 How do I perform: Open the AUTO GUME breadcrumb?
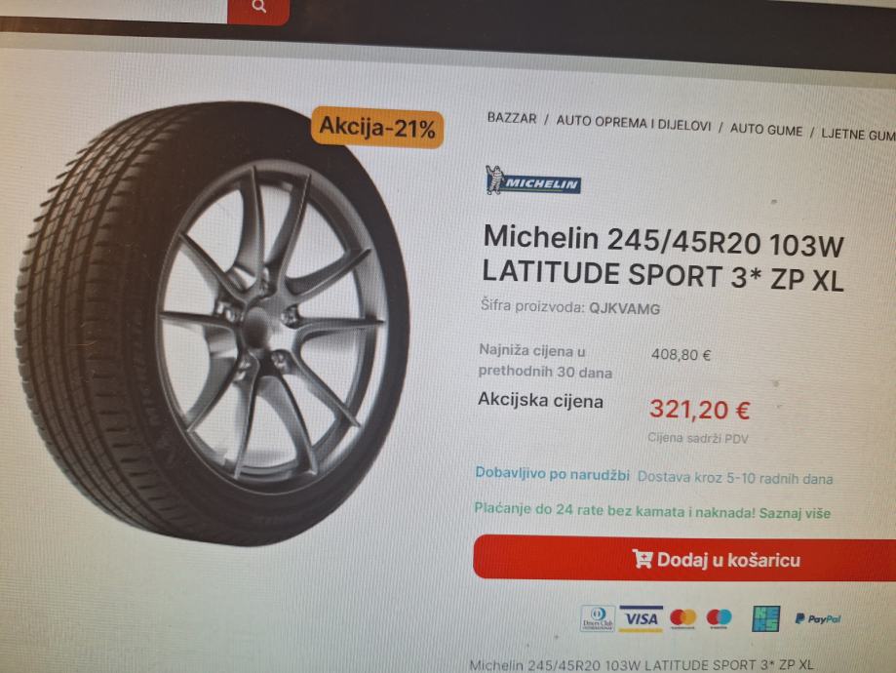(766, 130)
